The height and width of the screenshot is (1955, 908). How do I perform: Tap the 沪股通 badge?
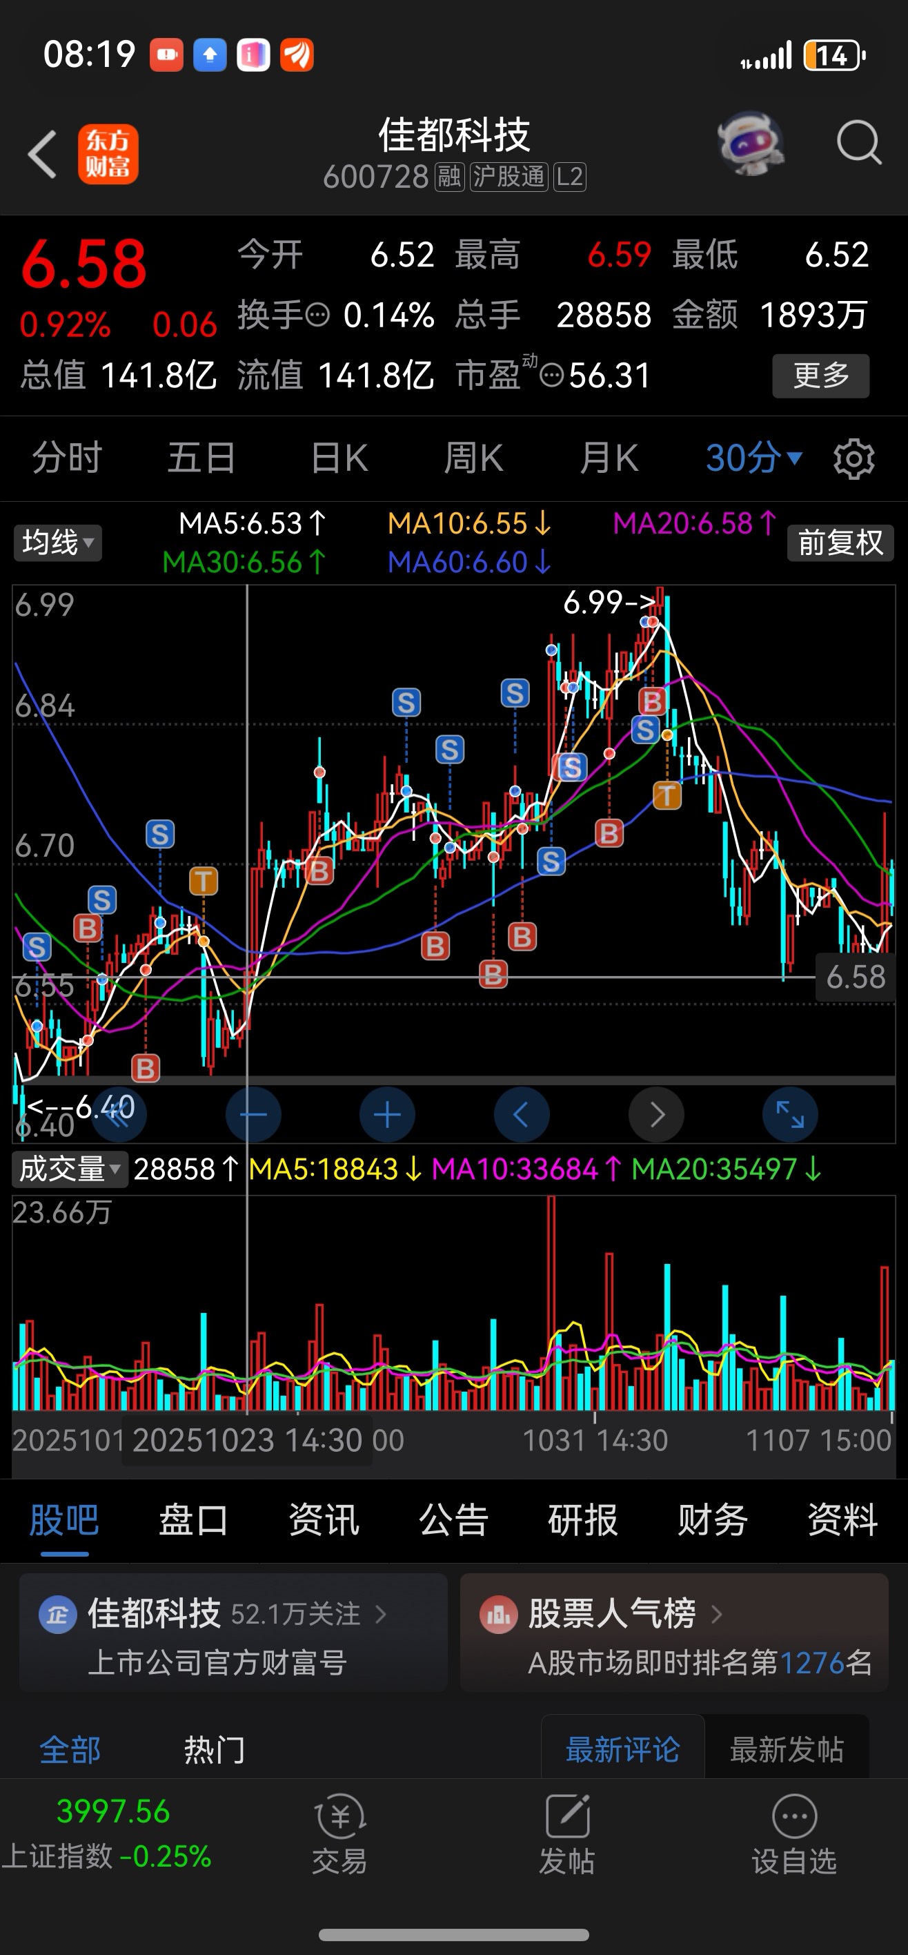[509, 177]
